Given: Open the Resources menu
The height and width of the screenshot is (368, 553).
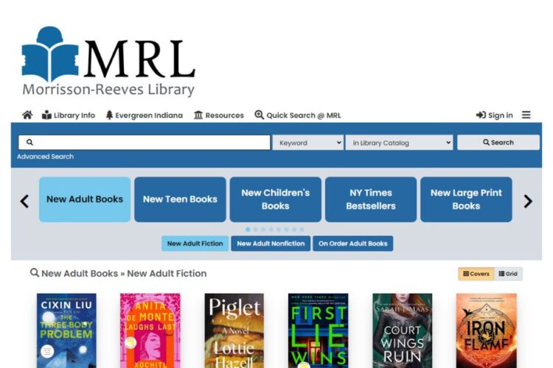Looking at the screenshot, I should (x=219, y=115).
